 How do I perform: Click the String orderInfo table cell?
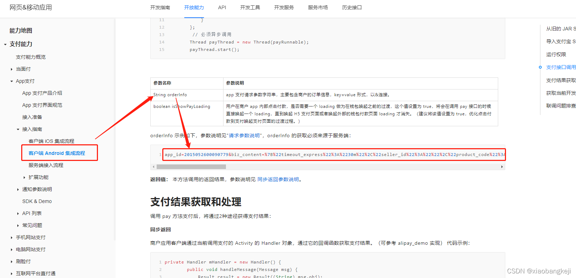(x=187, y=95)
